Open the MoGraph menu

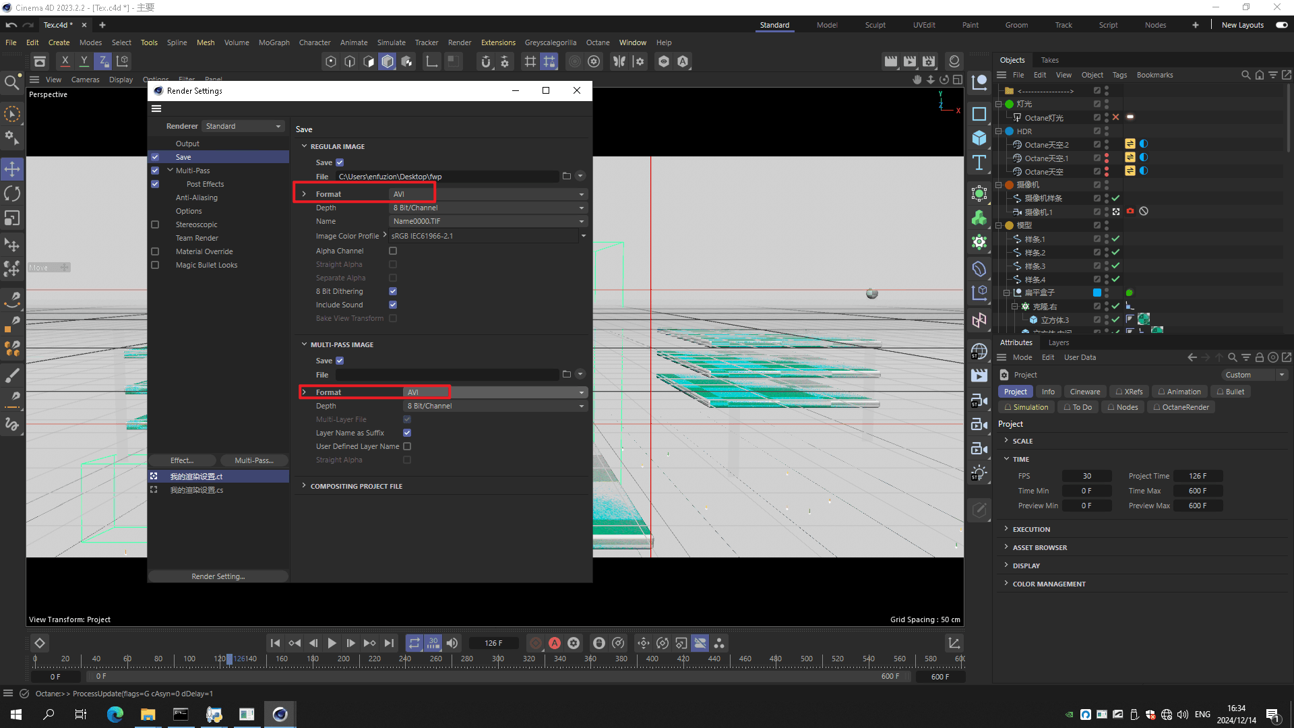pos(274,42)
